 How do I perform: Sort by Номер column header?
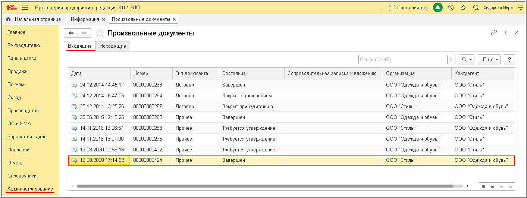(x=151, y=73)
